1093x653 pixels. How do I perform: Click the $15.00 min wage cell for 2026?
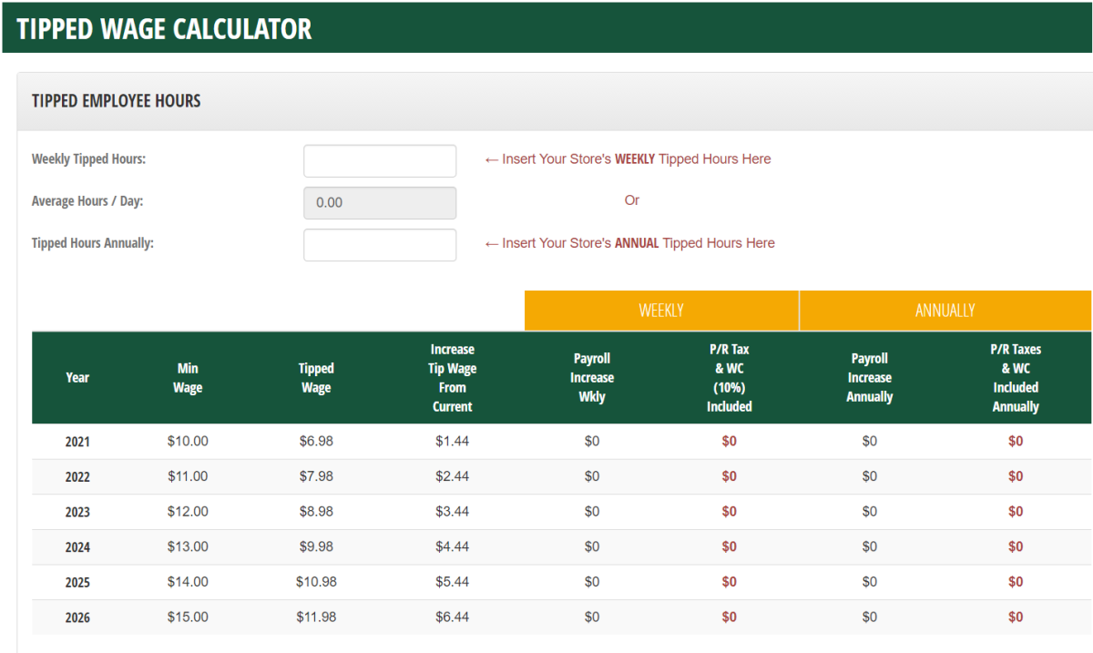[188, 617]
